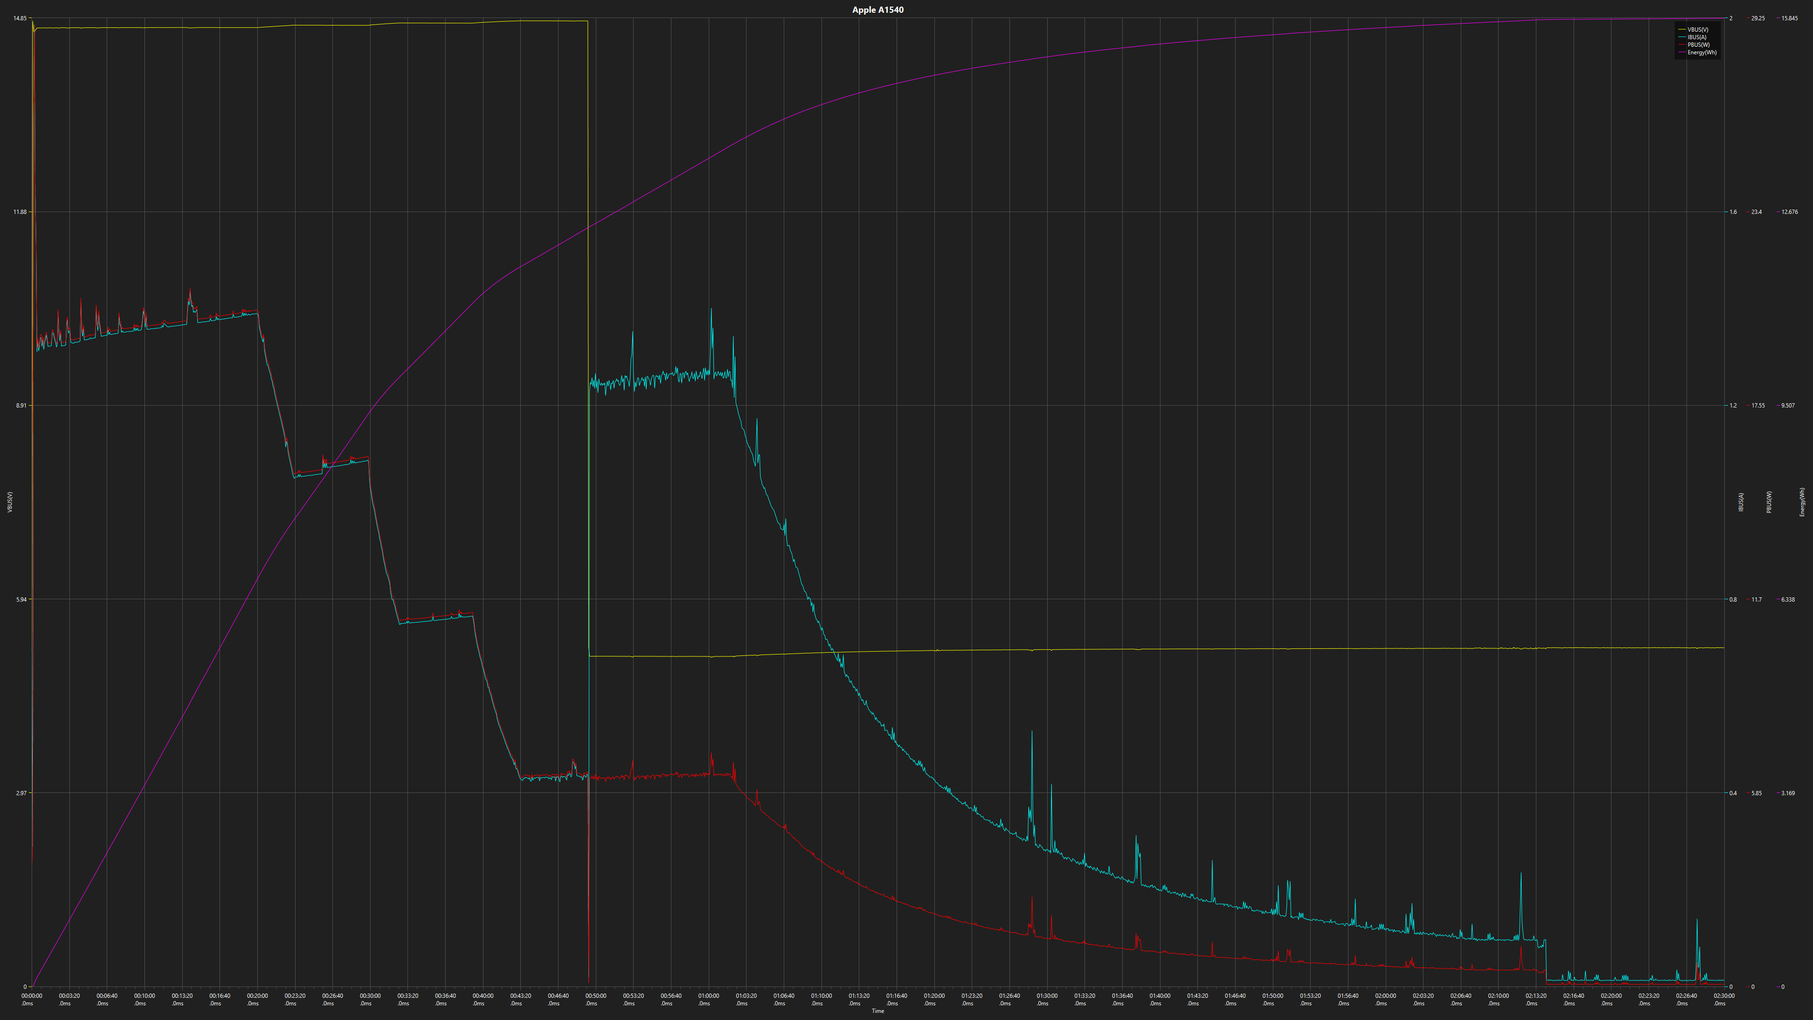Click the 00:50:00 time axis tick
Viewport: 1813px width, 1020px height.
point(595,996)
